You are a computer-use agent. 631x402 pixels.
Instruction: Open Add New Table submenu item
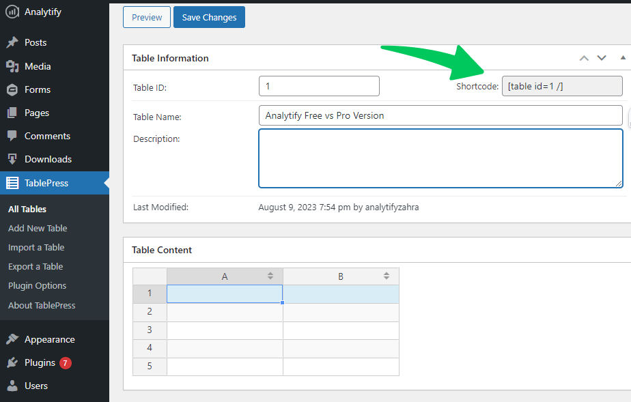click(38, 229)
